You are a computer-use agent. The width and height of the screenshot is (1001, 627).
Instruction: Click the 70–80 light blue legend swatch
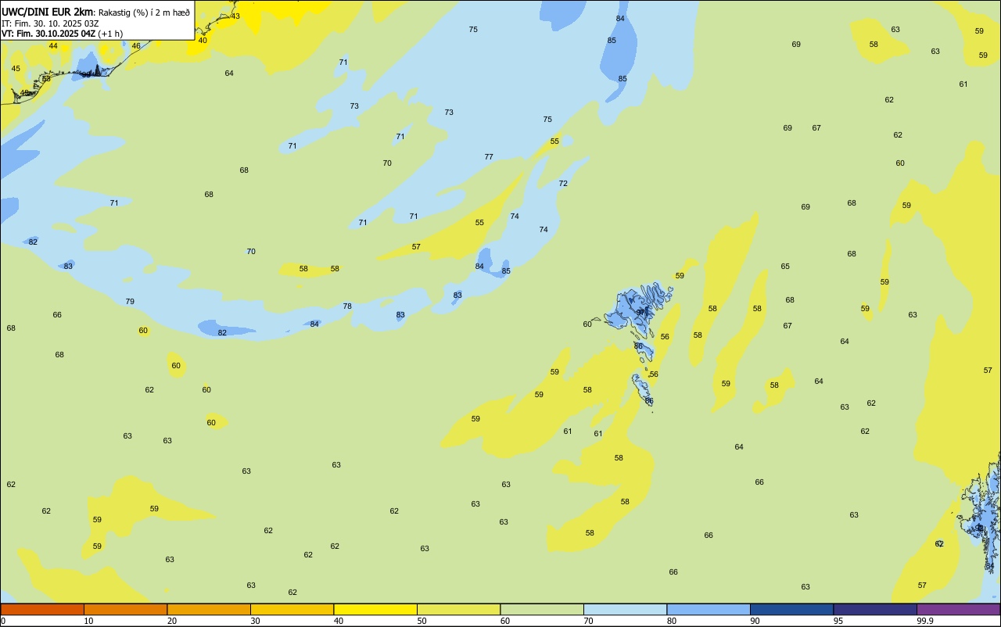[x=625, y=609]
